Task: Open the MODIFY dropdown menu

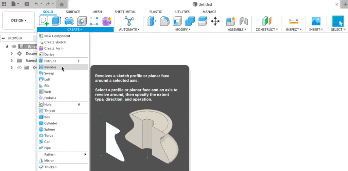Action: point(183,30)
